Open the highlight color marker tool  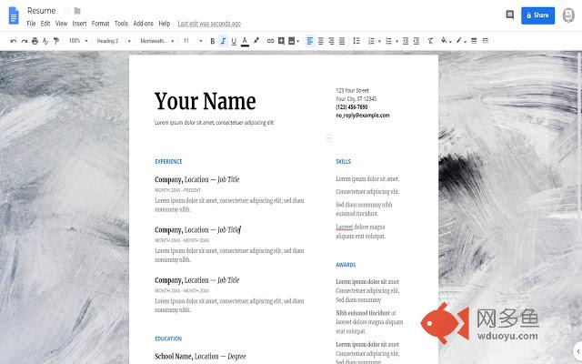256,40
